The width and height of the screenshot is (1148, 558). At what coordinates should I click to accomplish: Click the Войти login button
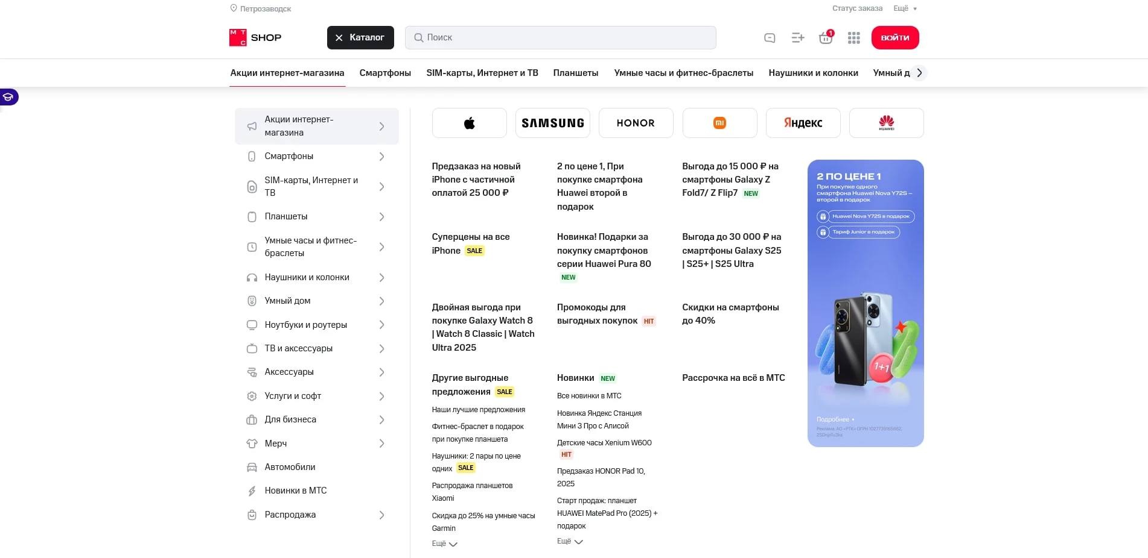(x=895, y=37)
